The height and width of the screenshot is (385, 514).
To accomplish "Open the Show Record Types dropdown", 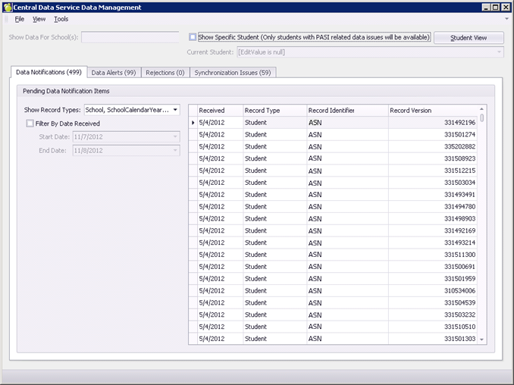I will coord(175,110).
